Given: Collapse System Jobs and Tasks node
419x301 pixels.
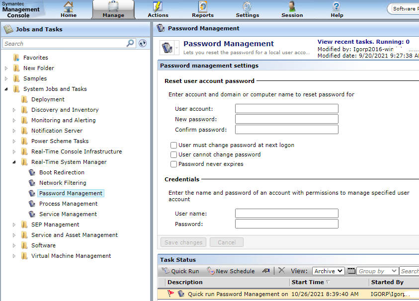Looking at the screenshot, I should click(x=6, y=89).
